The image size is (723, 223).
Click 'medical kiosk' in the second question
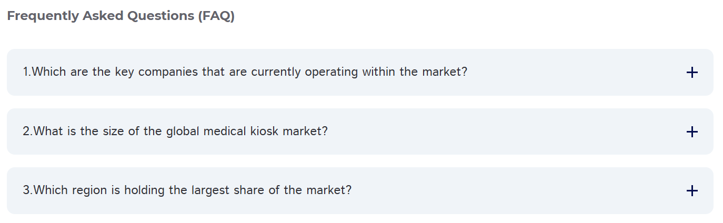(x=241, y=131)
